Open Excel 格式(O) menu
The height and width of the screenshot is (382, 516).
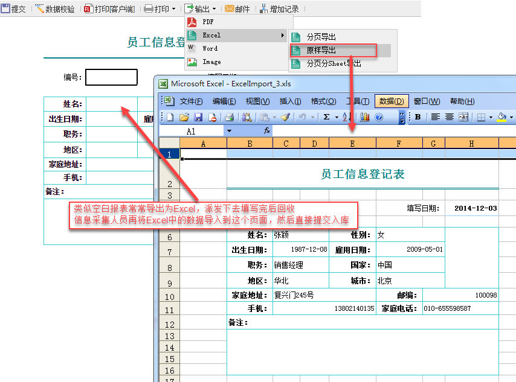click(323, 101)
